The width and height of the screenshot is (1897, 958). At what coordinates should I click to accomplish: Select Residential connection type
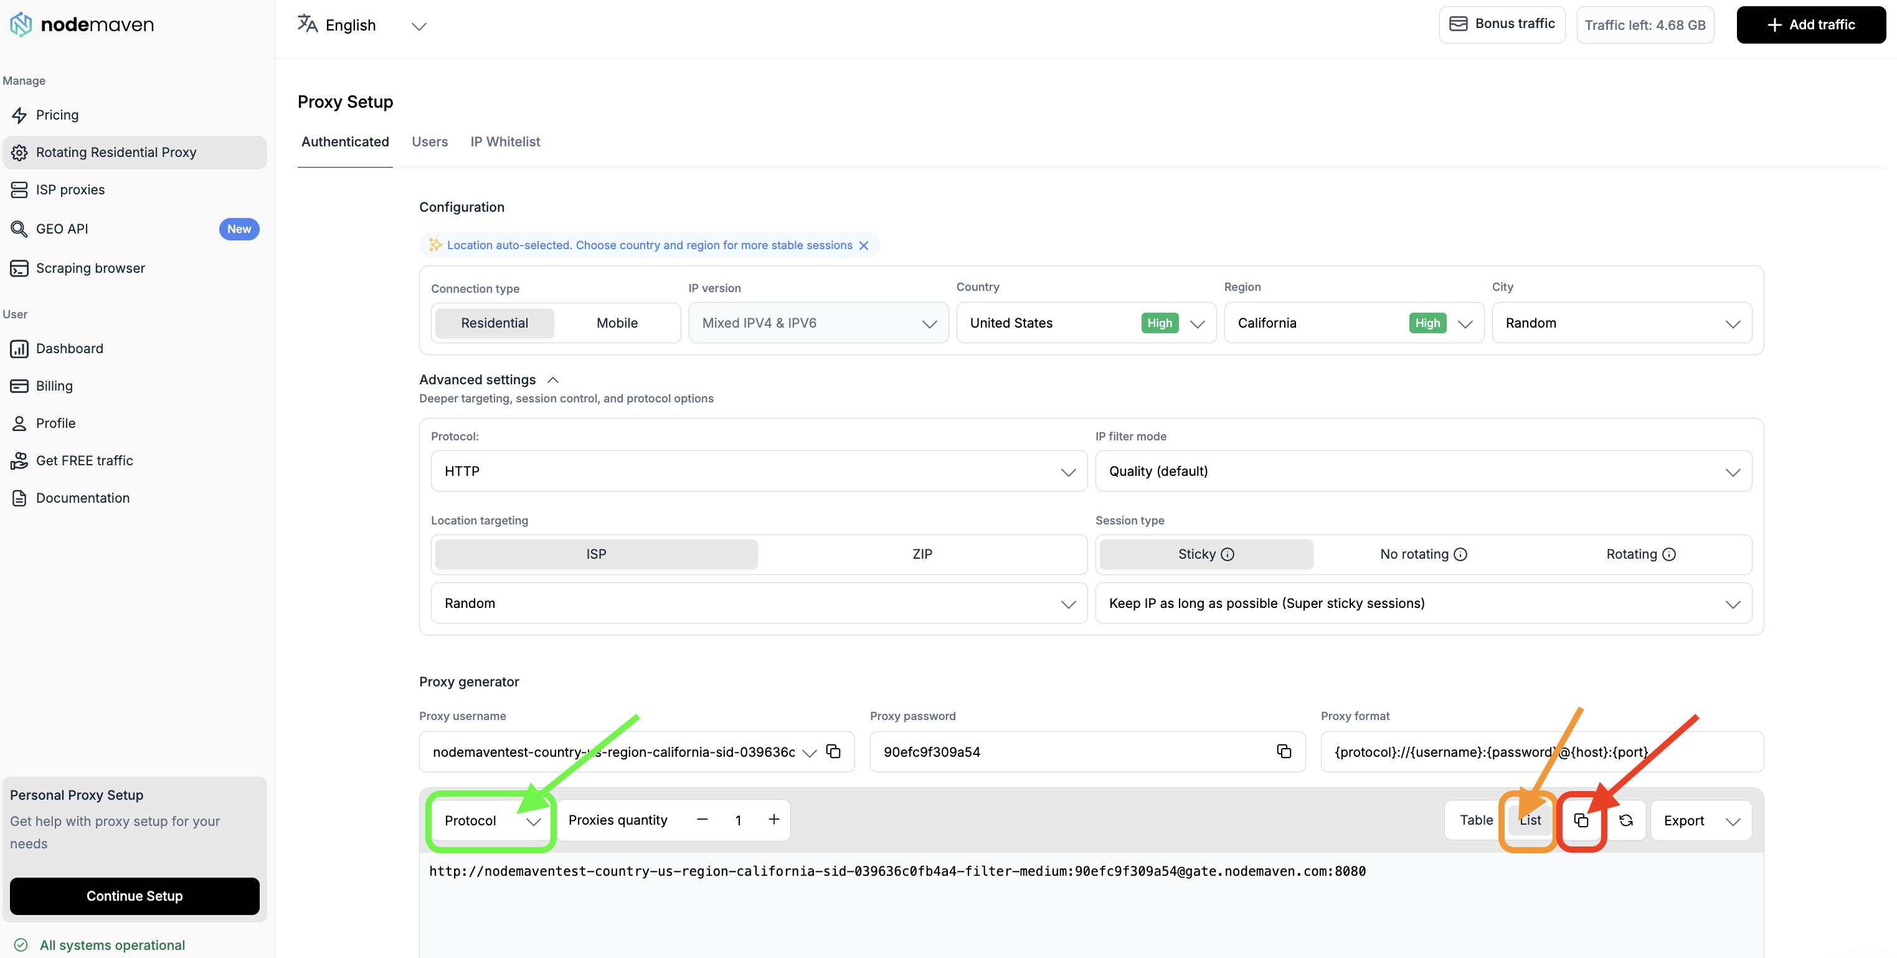[x=494, y=323]
